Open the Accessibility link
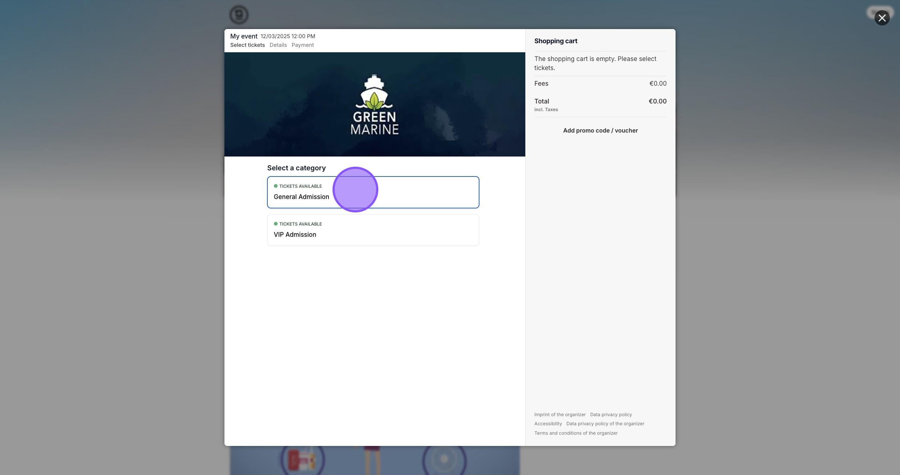 pyautogui.click(x=548, y=424)
